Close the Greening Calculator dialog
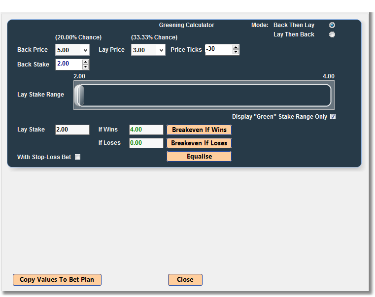Screen dimensions: 375x297 pos(185,280)
